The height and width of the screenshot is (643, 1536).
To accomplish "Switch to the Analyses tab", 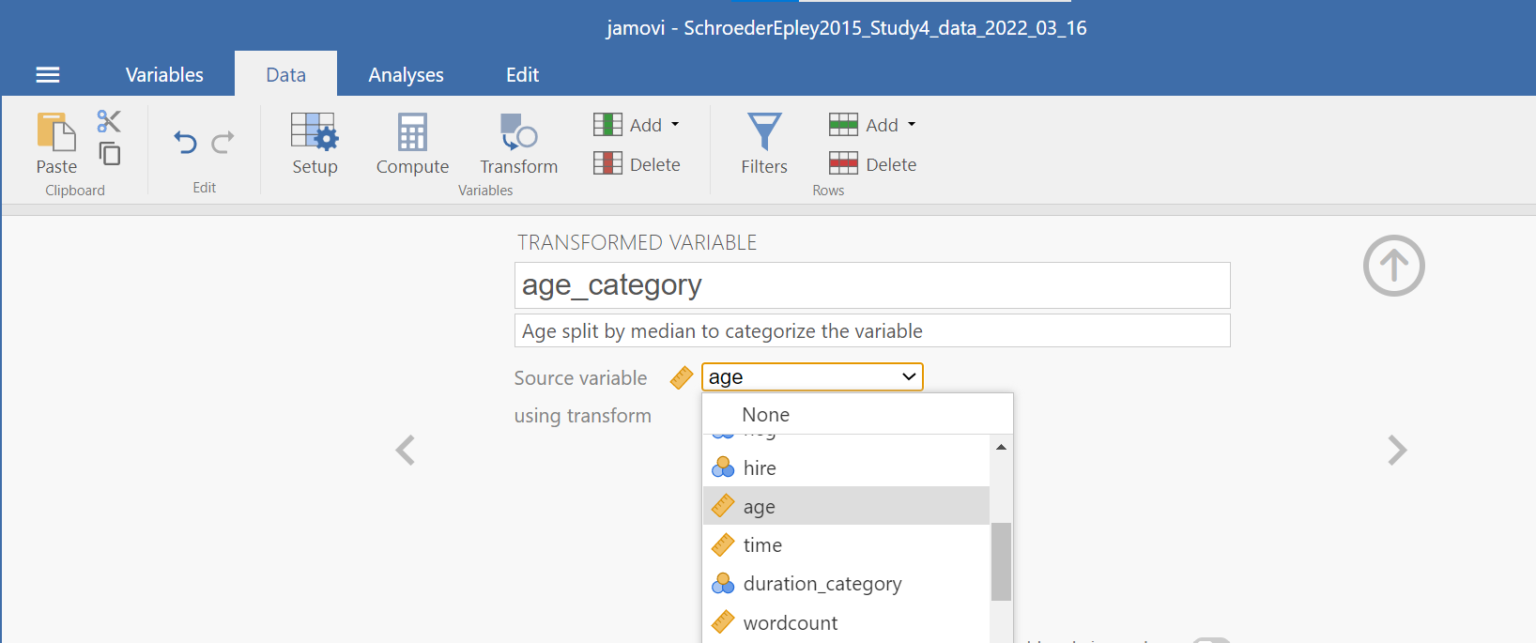I will 406,75.
